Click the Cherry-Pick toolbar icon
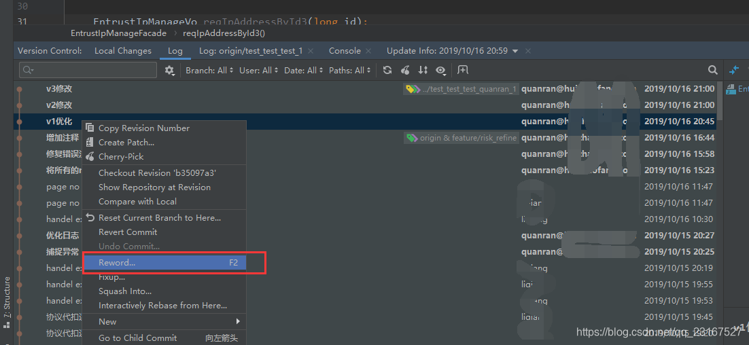Screen dimensions: 749x345 pos(405,70)
